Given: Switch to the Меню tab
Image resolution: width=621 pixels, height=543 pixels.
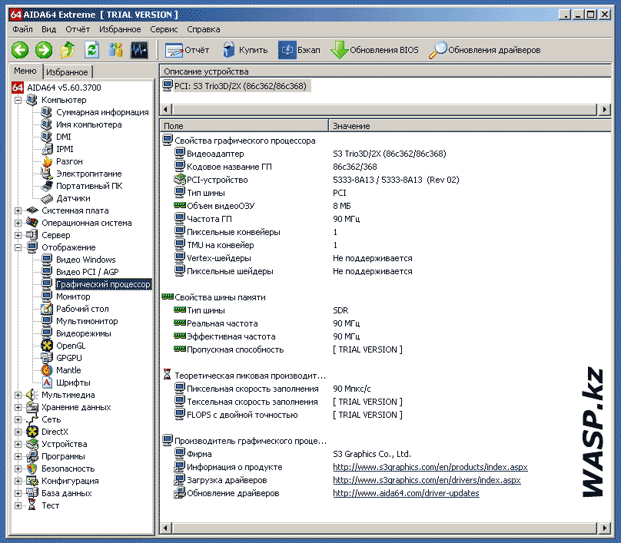Looking at the screenshot, I should (25, 71).
